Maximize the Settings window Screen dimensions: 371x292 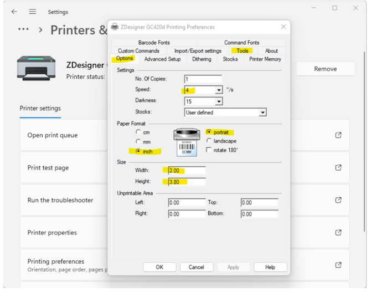(334, 8)
